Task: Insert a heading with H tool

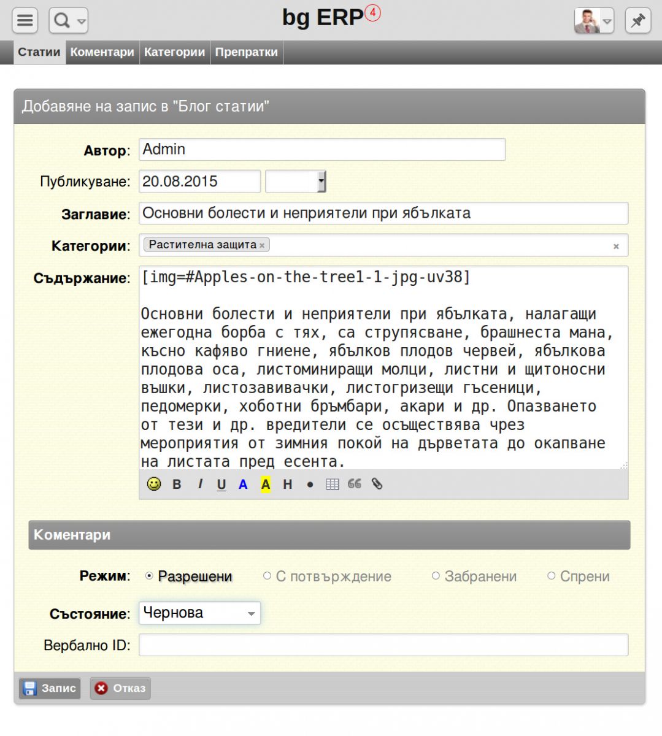Action: click(287, 485)
